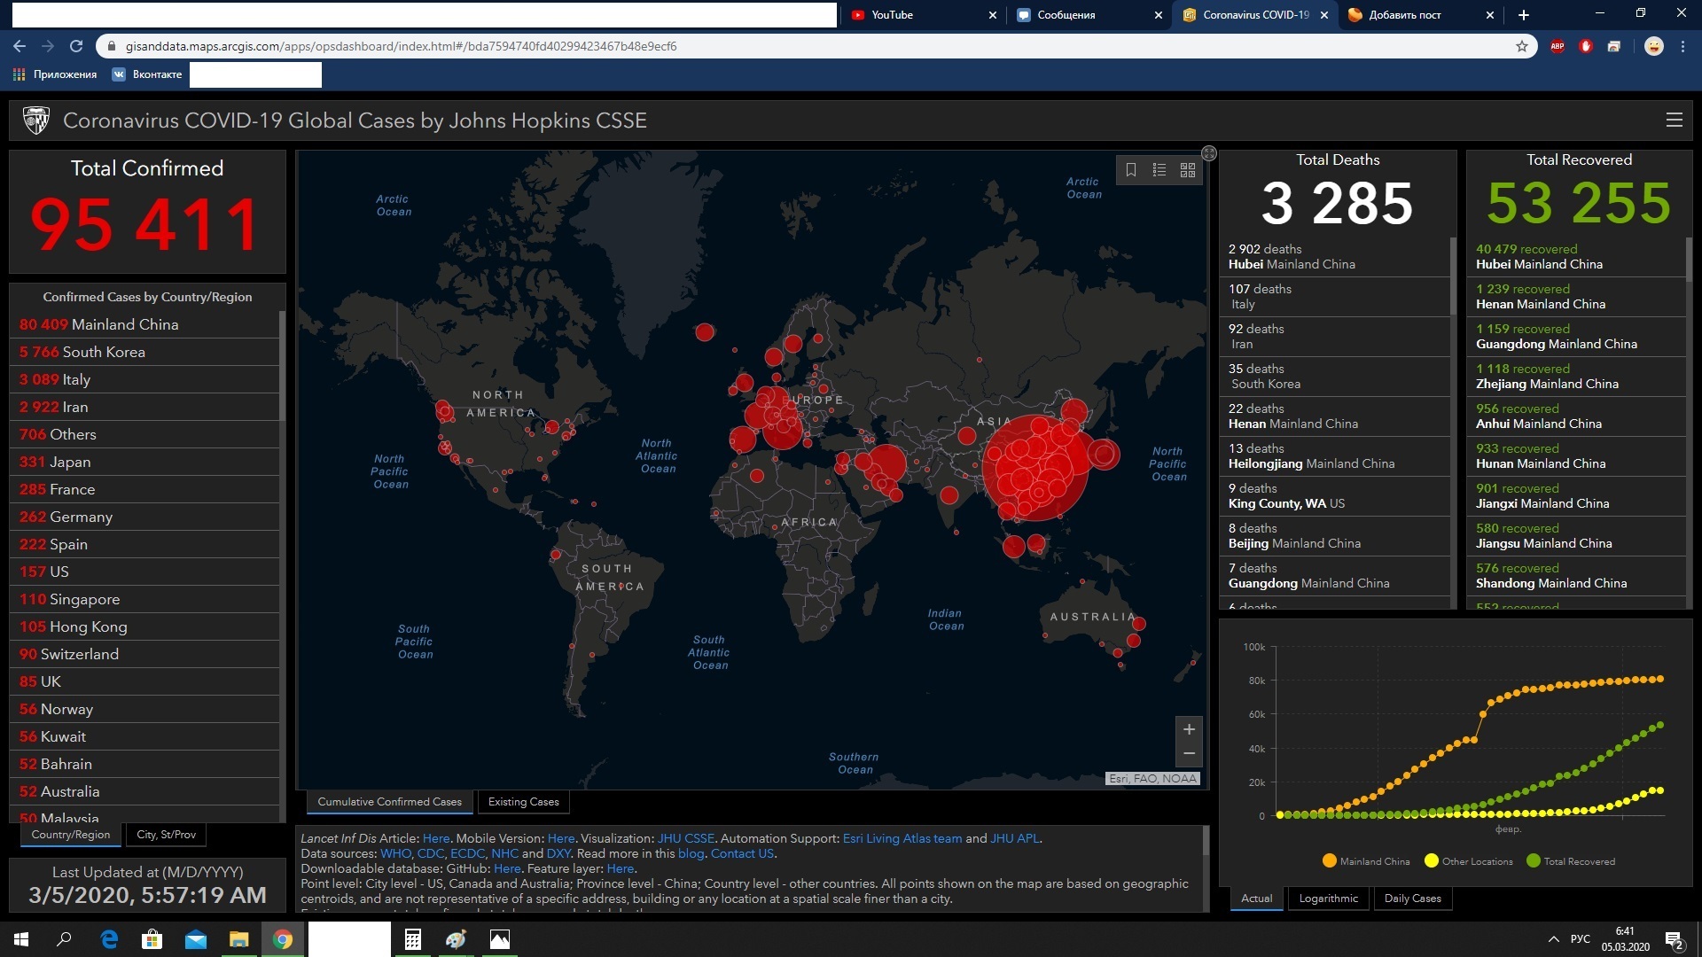
Task: Close the Сообщения tab
Action: (1158, 15)
